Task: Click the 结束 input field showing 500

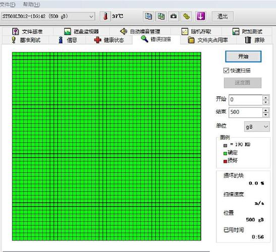Action: tap(246, 112)
